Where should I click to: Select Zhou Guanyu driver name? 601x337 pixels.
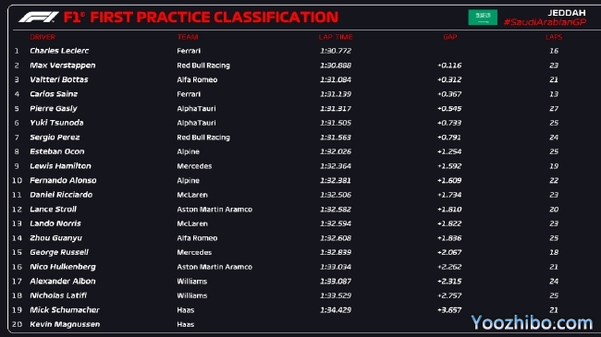coord(56,238)
